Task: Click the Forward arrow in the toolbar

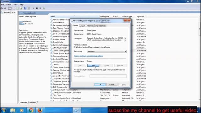Action: pyautogui.click(x=5, y=8)
